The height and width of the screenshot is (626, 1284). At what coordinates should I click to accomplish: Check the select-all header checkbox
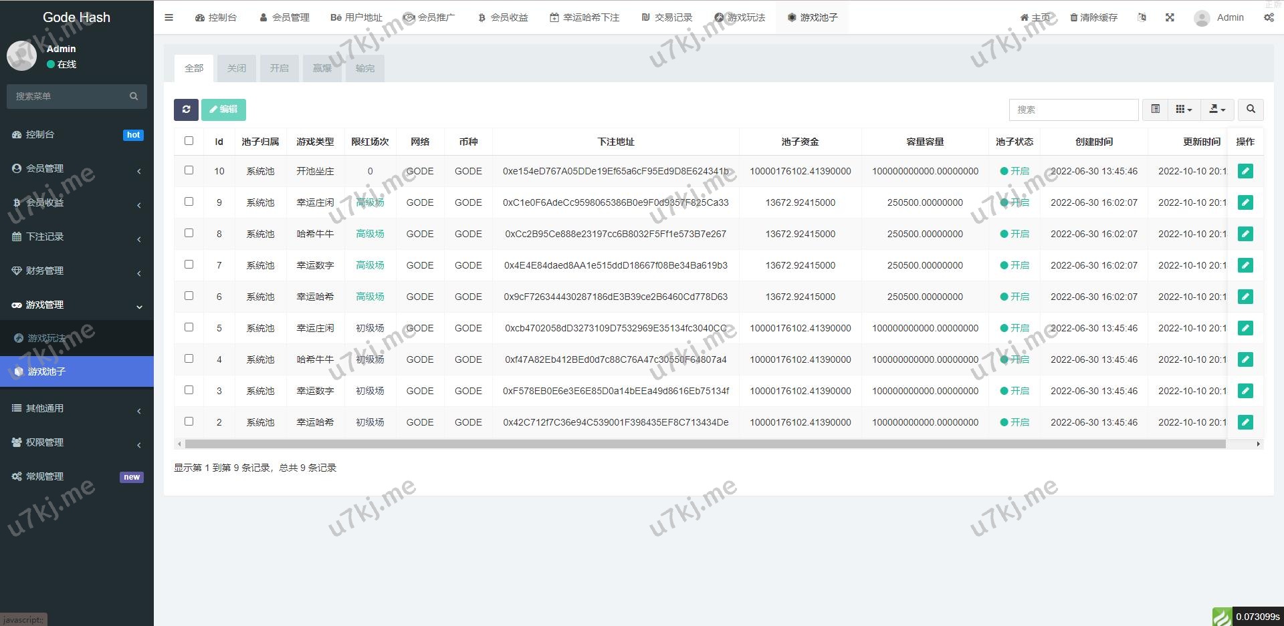[x=189, y=141]
